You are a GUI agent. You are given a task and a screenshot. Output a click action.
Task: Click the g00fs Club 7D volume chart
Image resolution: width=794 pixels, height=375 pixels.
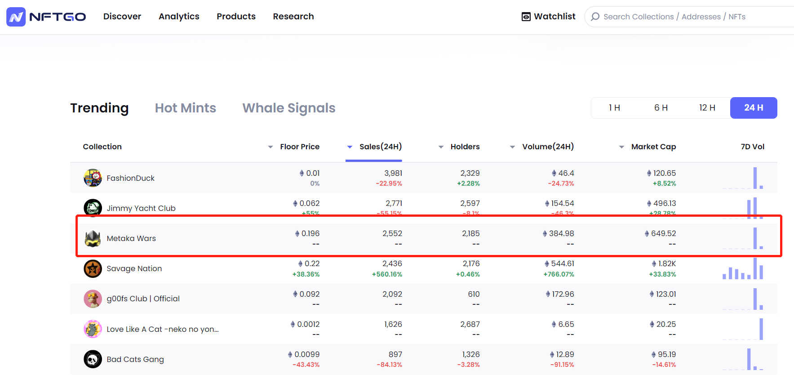743,299
